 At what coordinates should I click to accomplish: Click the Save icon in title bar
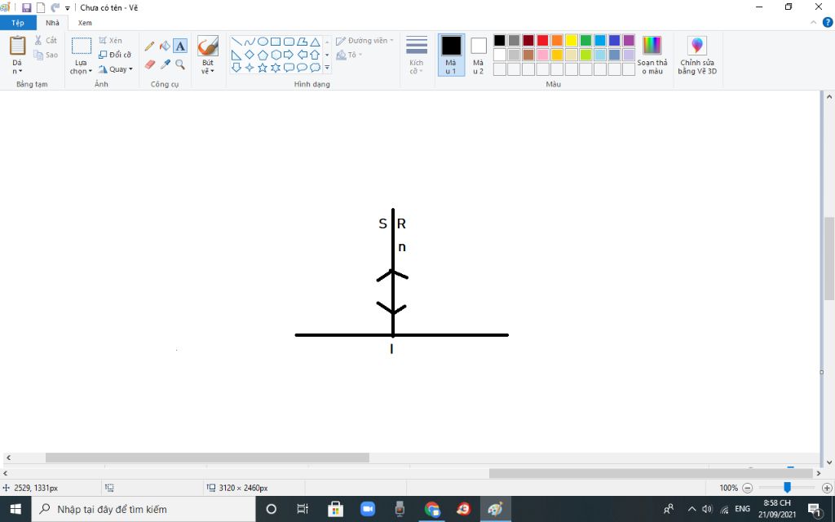click(26, 7)
